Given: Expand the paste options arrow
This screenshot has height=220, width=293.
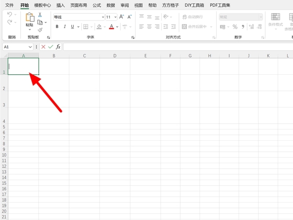Looking at the screenshot, I should (30, 29).
